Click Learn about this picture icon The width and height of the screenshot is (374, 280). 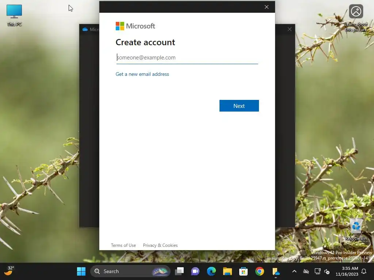point(356,18)
